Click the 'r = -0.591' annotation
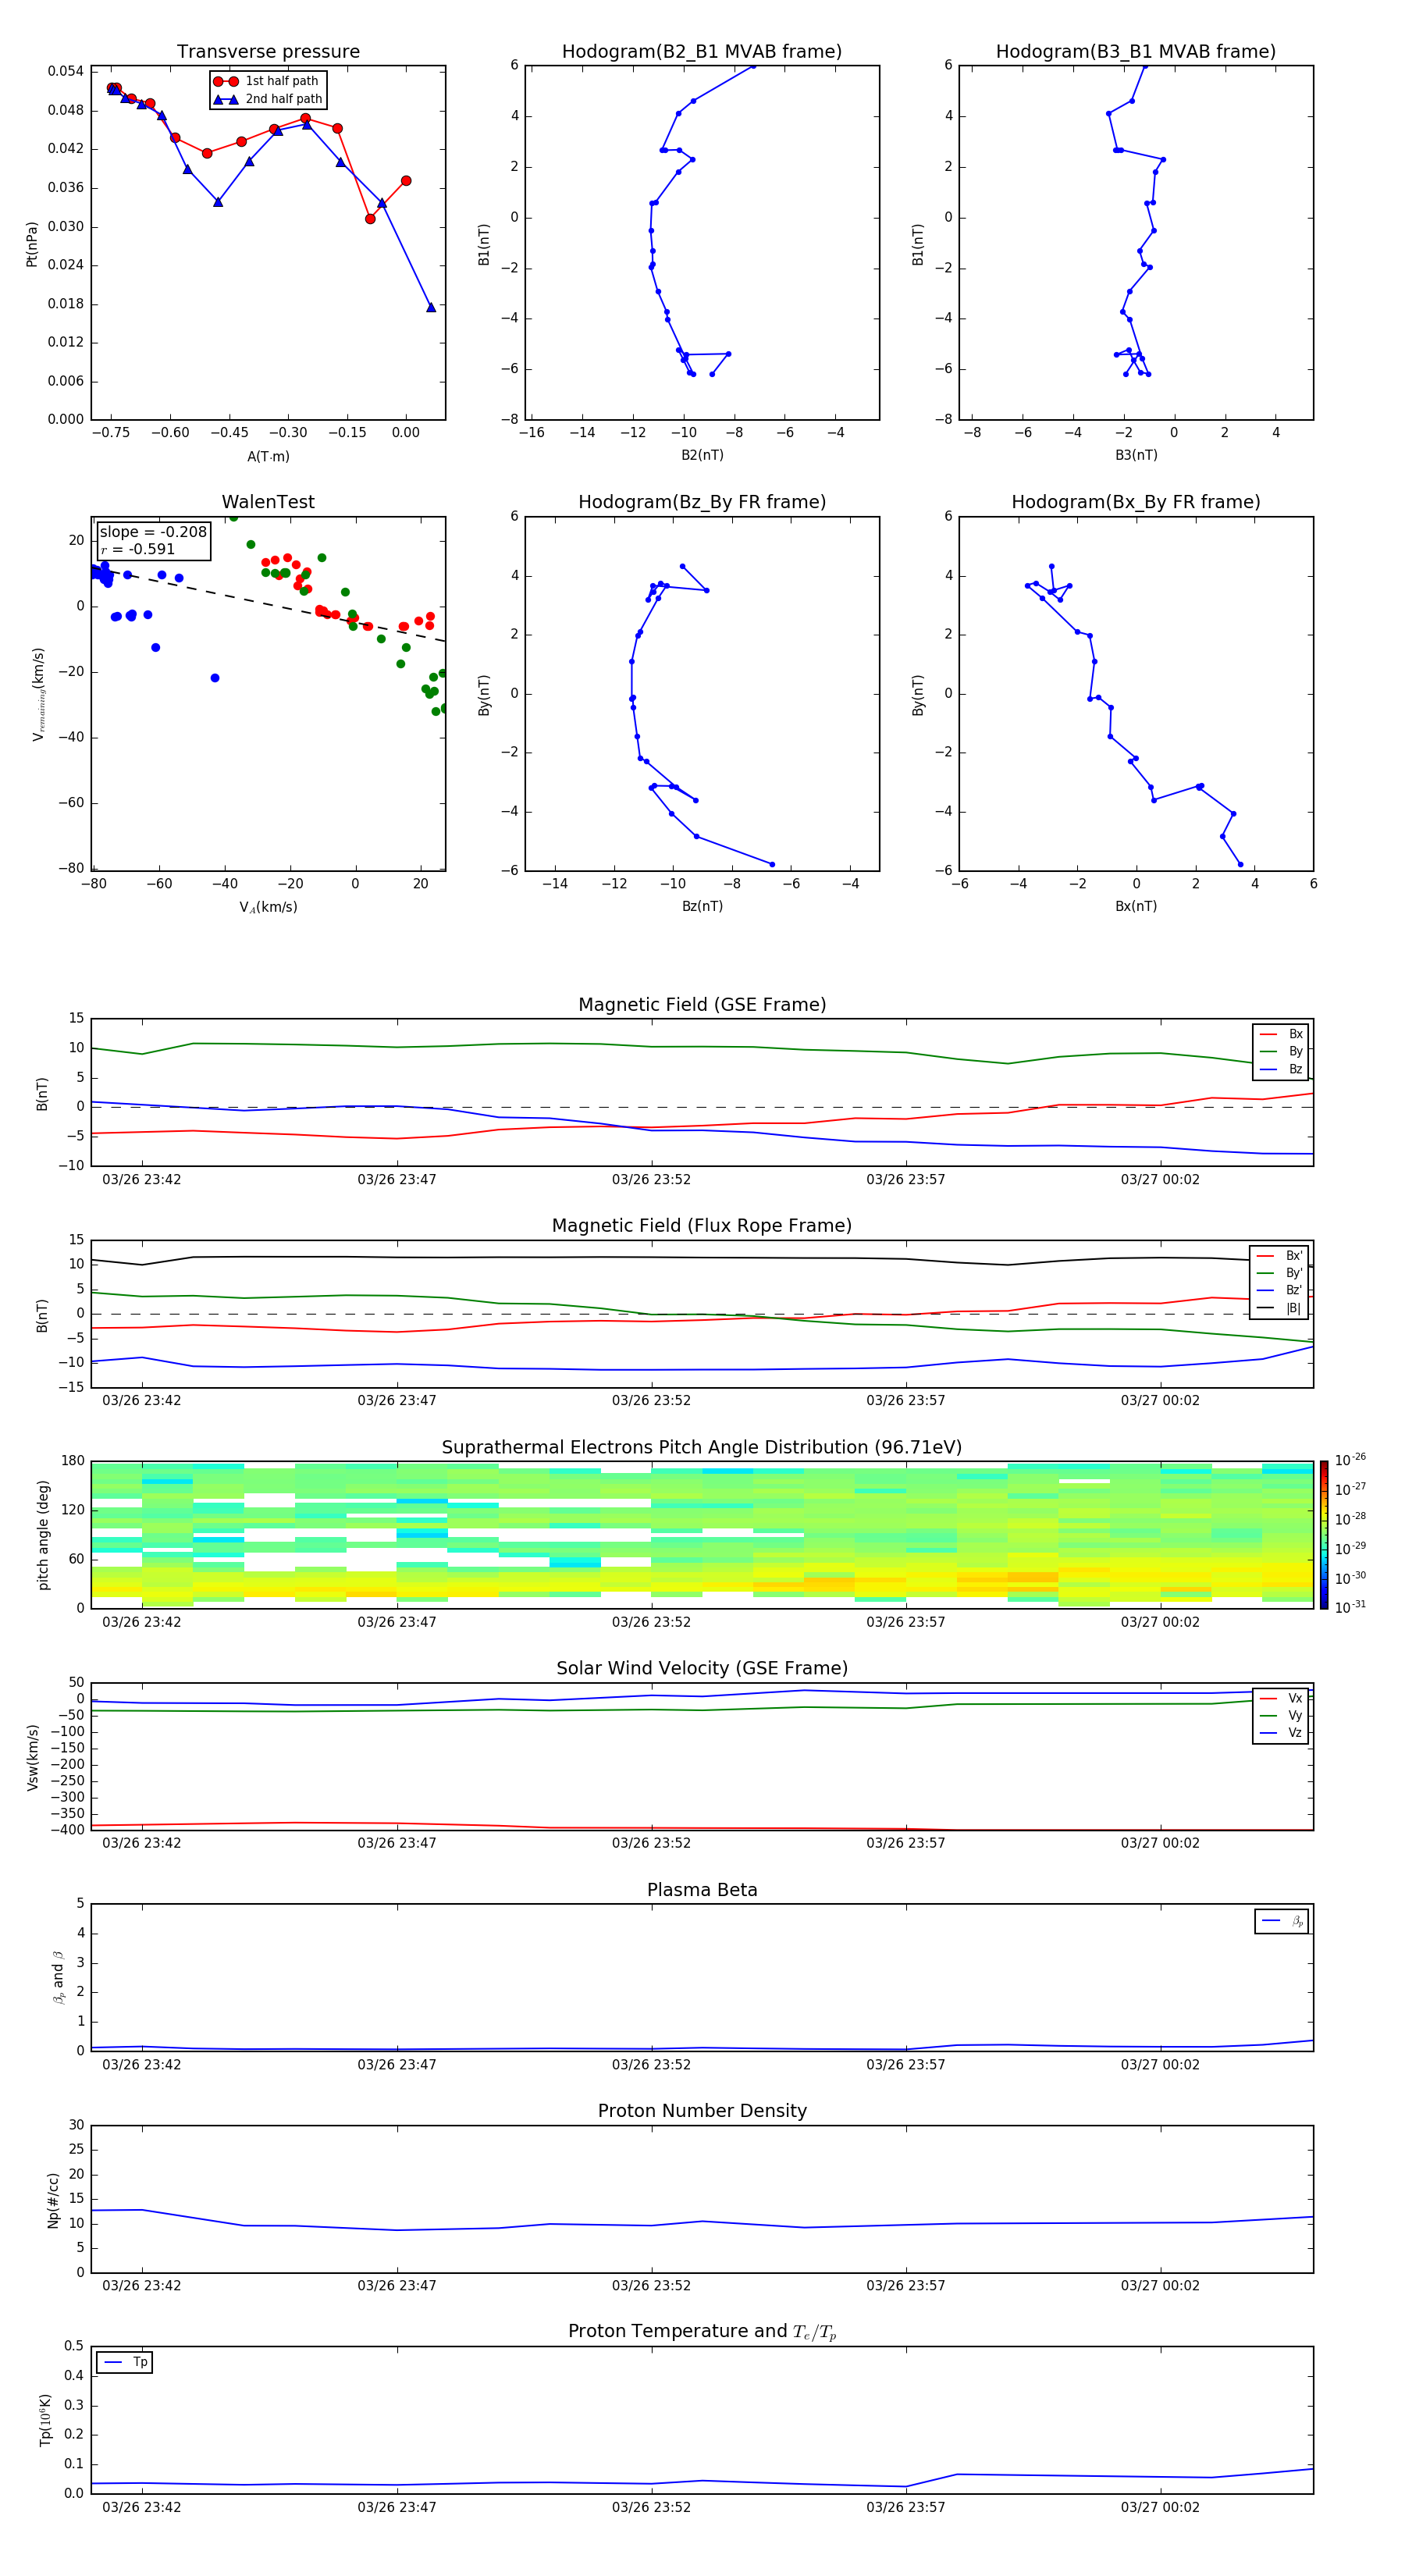Image resolution: width=1405 pixels, height=2576 pixels. pos(138,549)
